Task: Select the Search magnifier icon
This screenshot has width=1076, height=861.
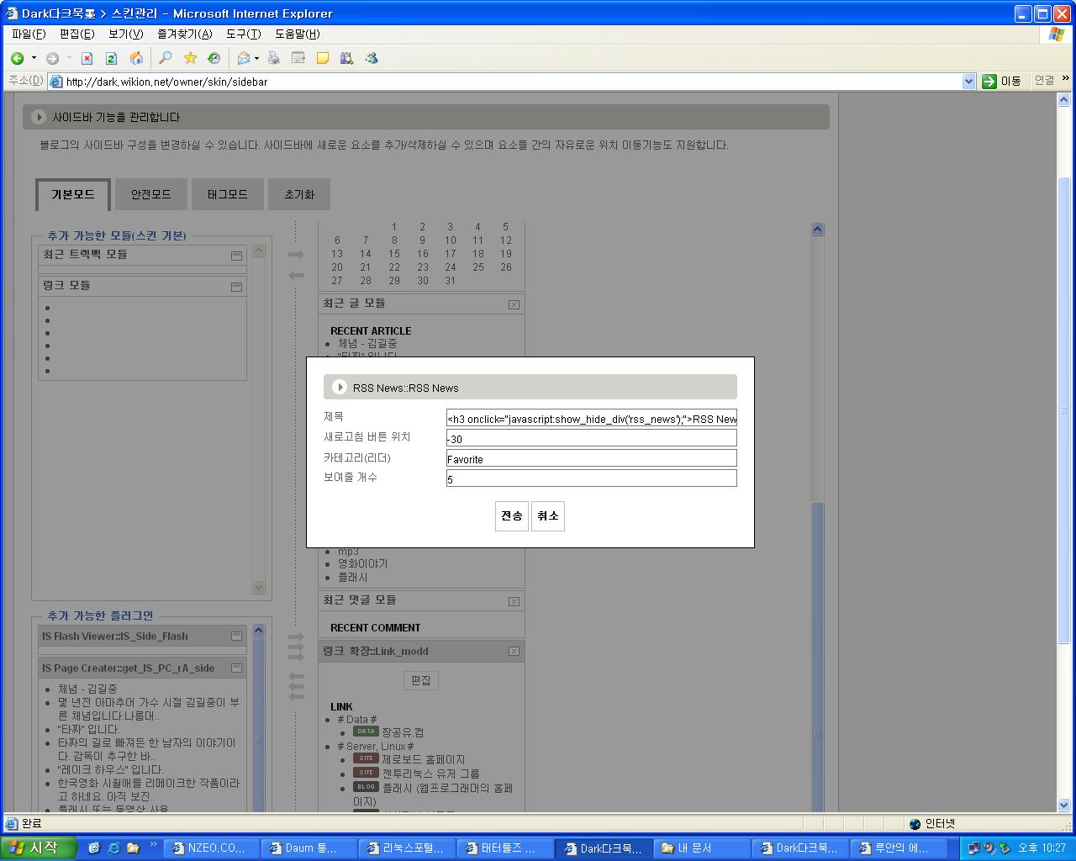Action: click(165, 58)
